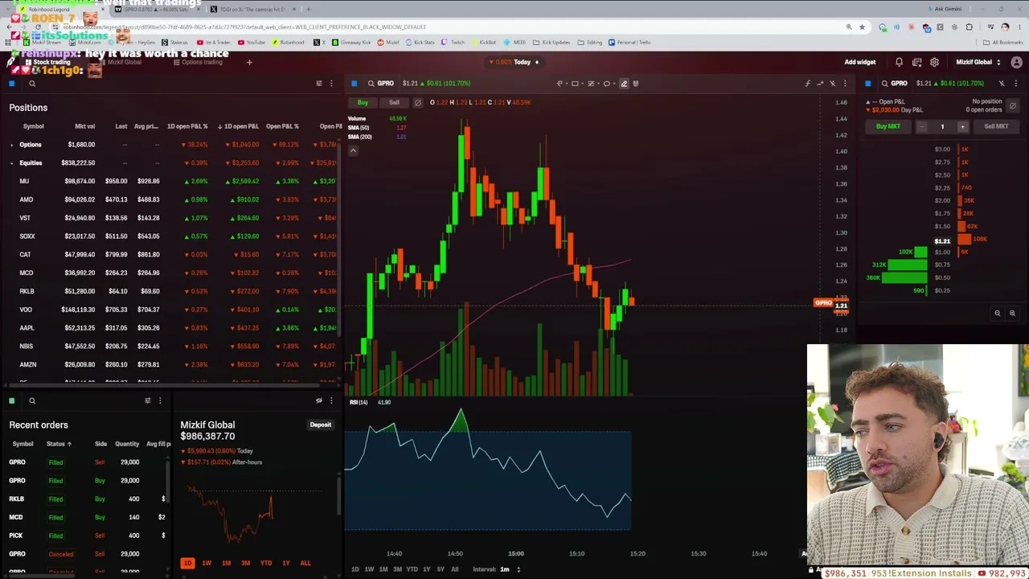This screenshot has height=579, width=1029.
Task: Select the MU row in Positions
Action: (172, 181)
